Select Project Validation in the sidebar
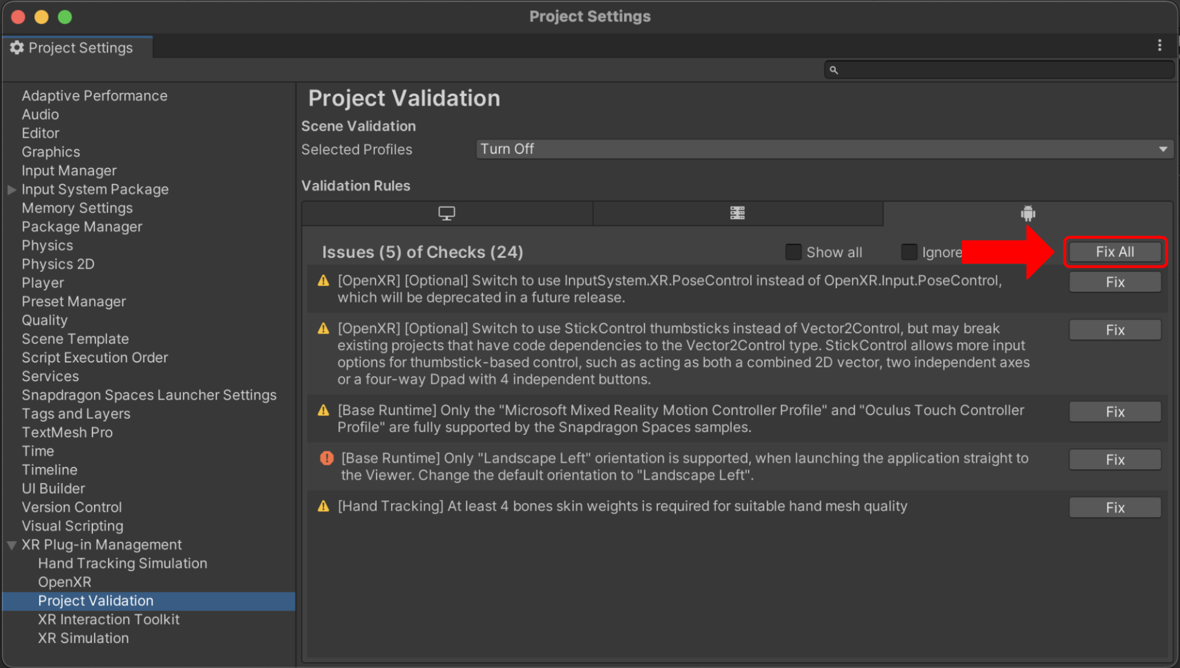 click(x=149, y=601)
